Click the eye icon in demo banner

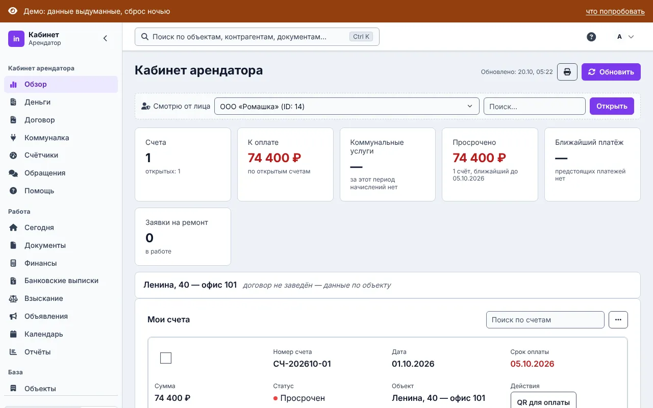pyautogui.click(x=13, y=11)
